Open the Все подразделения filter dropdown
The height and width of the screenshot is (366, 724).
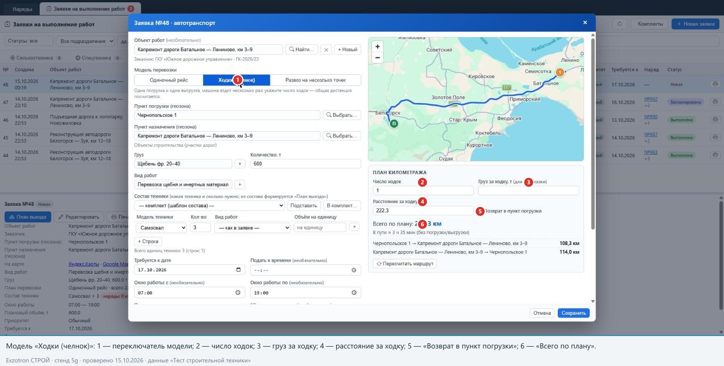click(x=85, y=41)
